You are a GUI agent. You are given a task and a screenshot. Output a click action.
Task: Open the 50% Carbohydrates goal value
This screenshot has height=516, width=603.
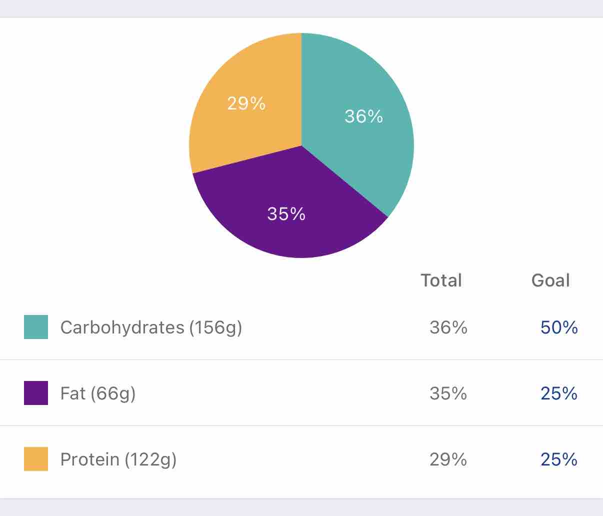[559, 327]
